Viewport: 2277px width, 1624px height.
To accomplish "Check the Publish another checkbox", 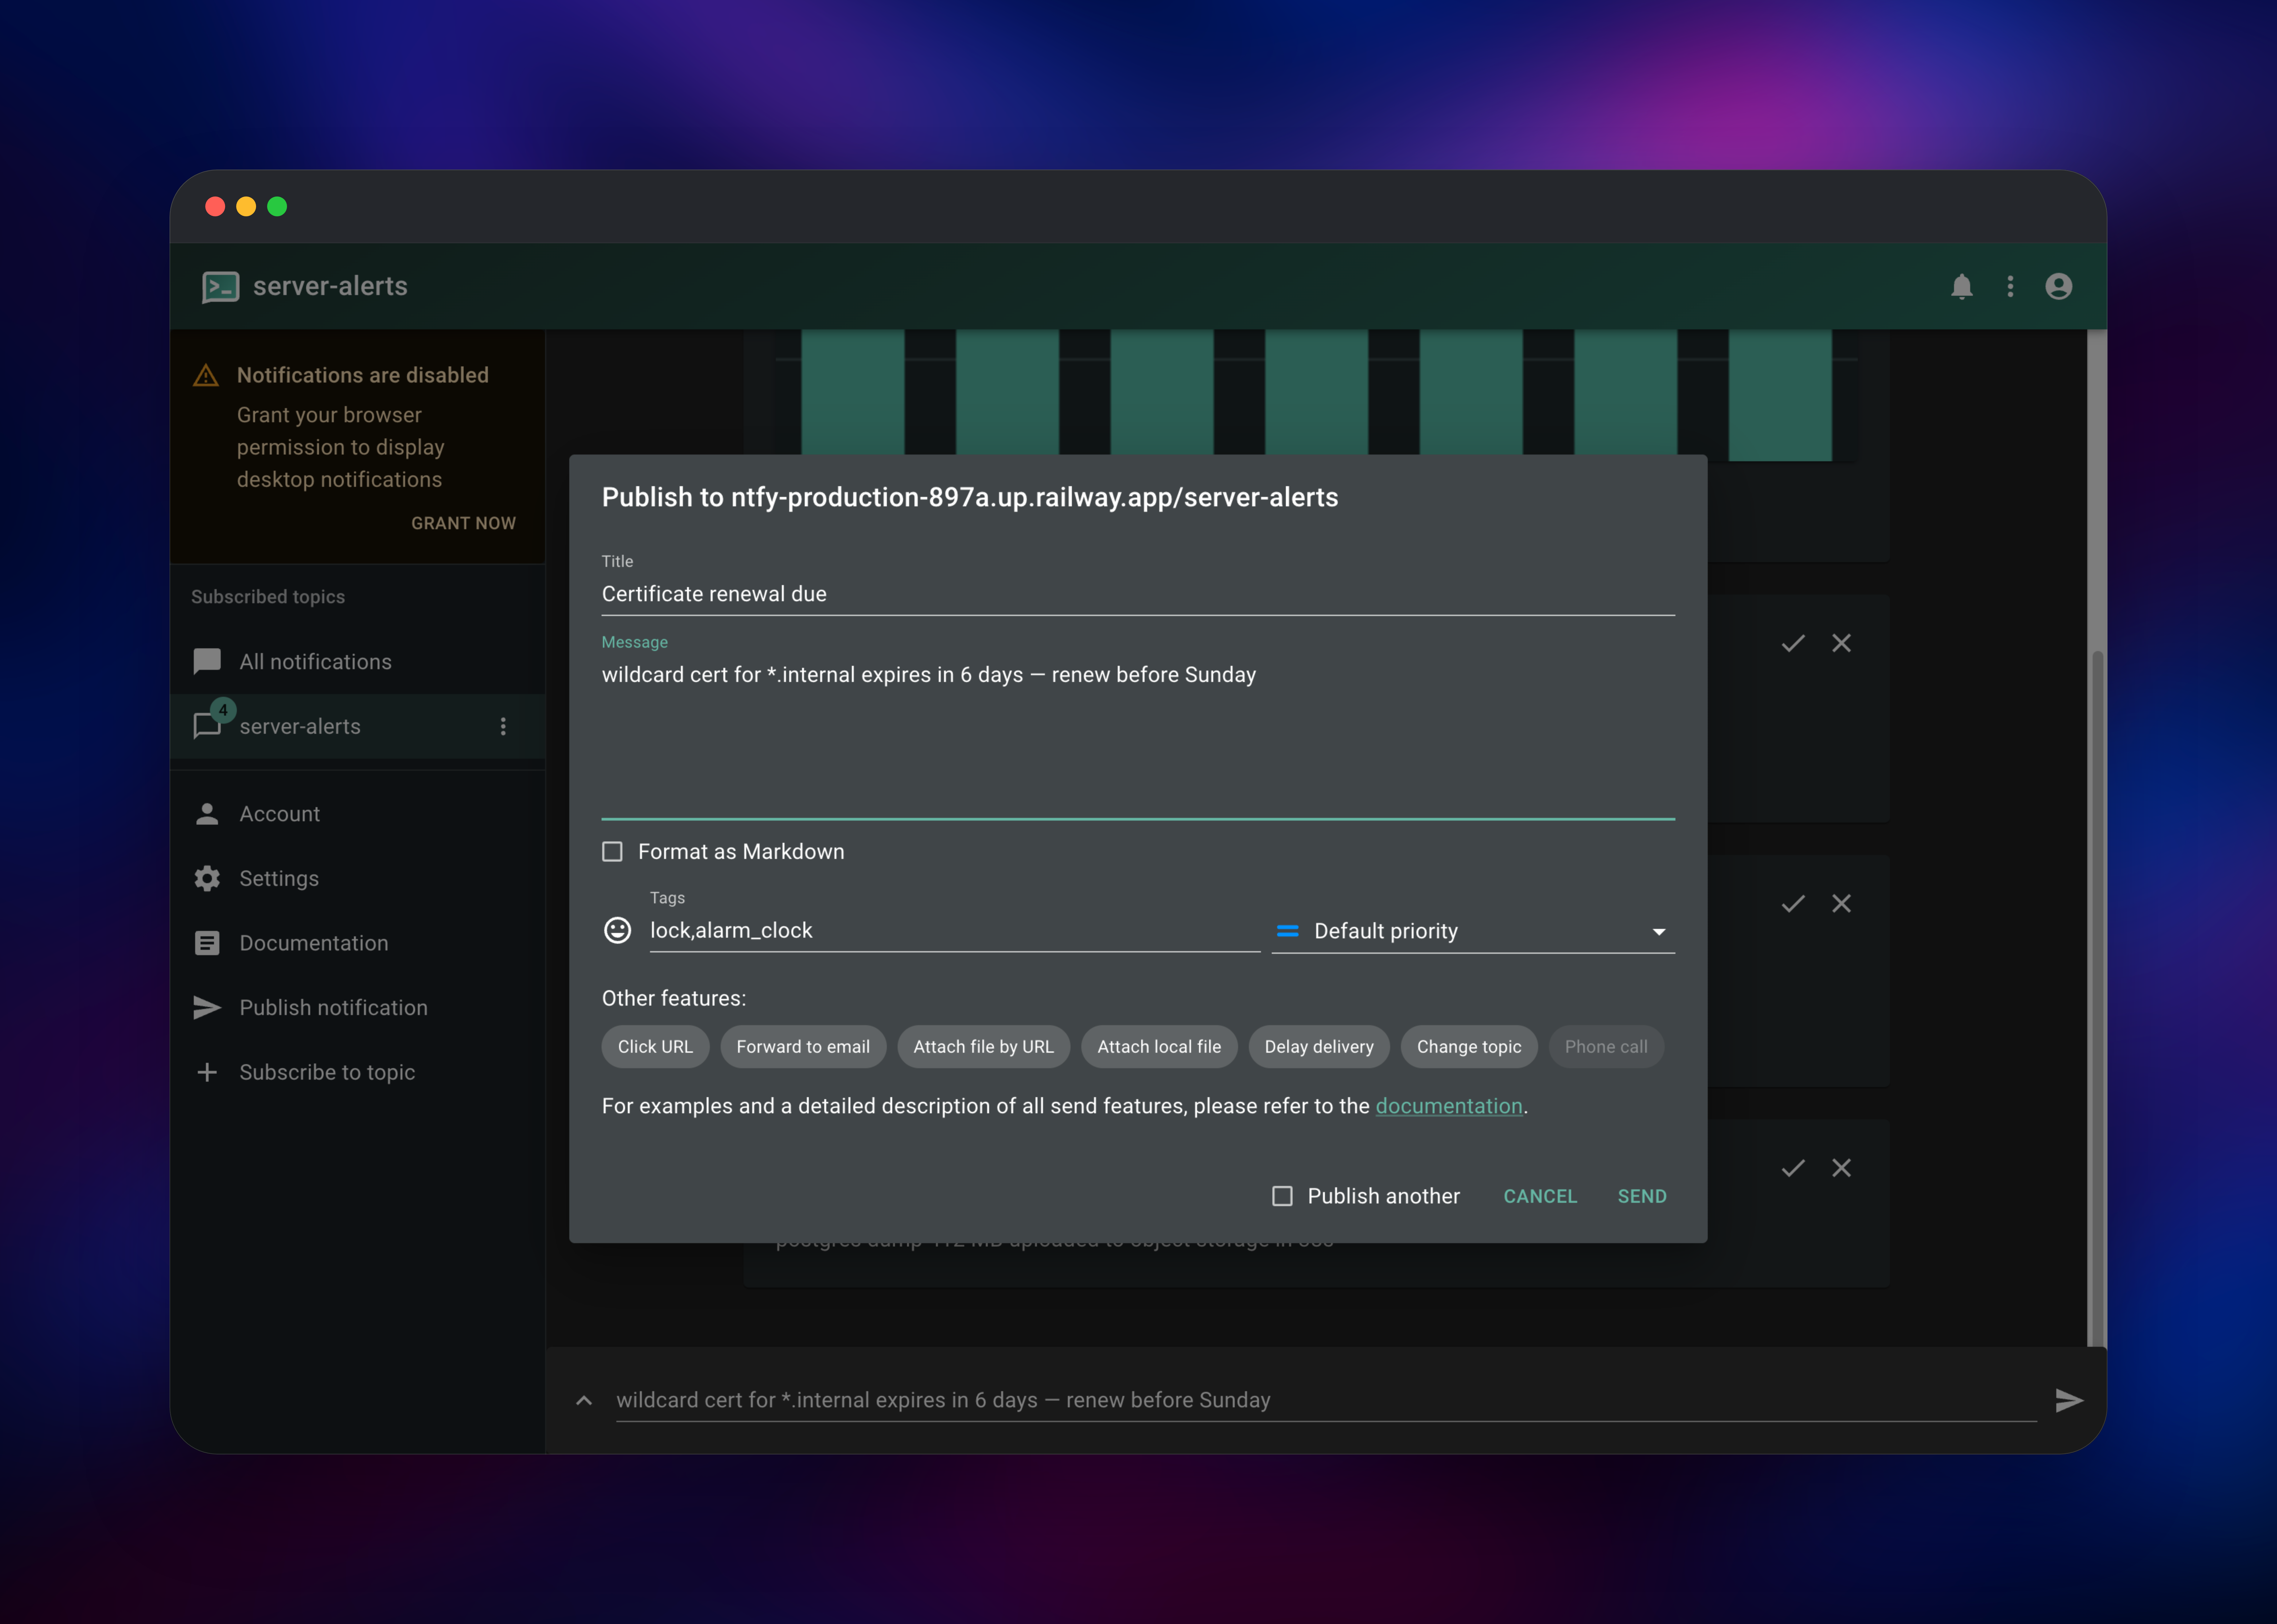I will tap(1282, 1196).
